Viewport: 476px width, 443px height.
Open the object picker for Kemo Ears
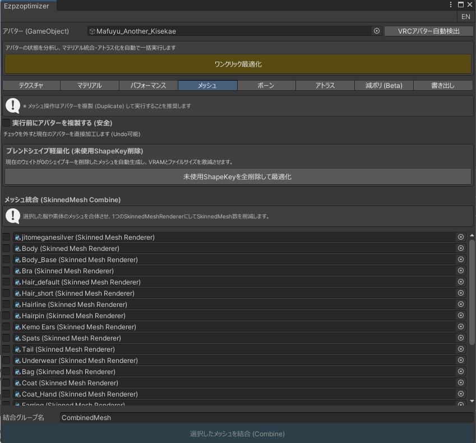(461, 327)
